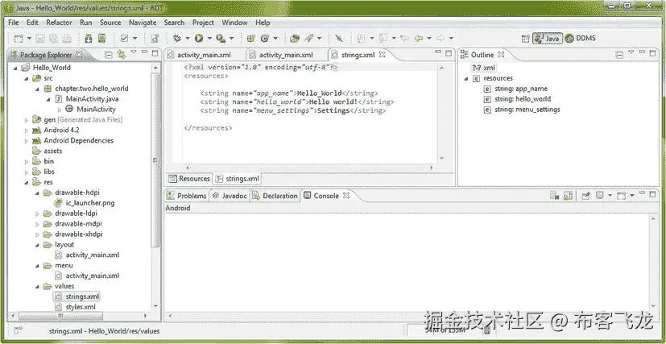Collapse the Hello_World project node
This screenshot has height=344, width=666.
coord(16,68)
